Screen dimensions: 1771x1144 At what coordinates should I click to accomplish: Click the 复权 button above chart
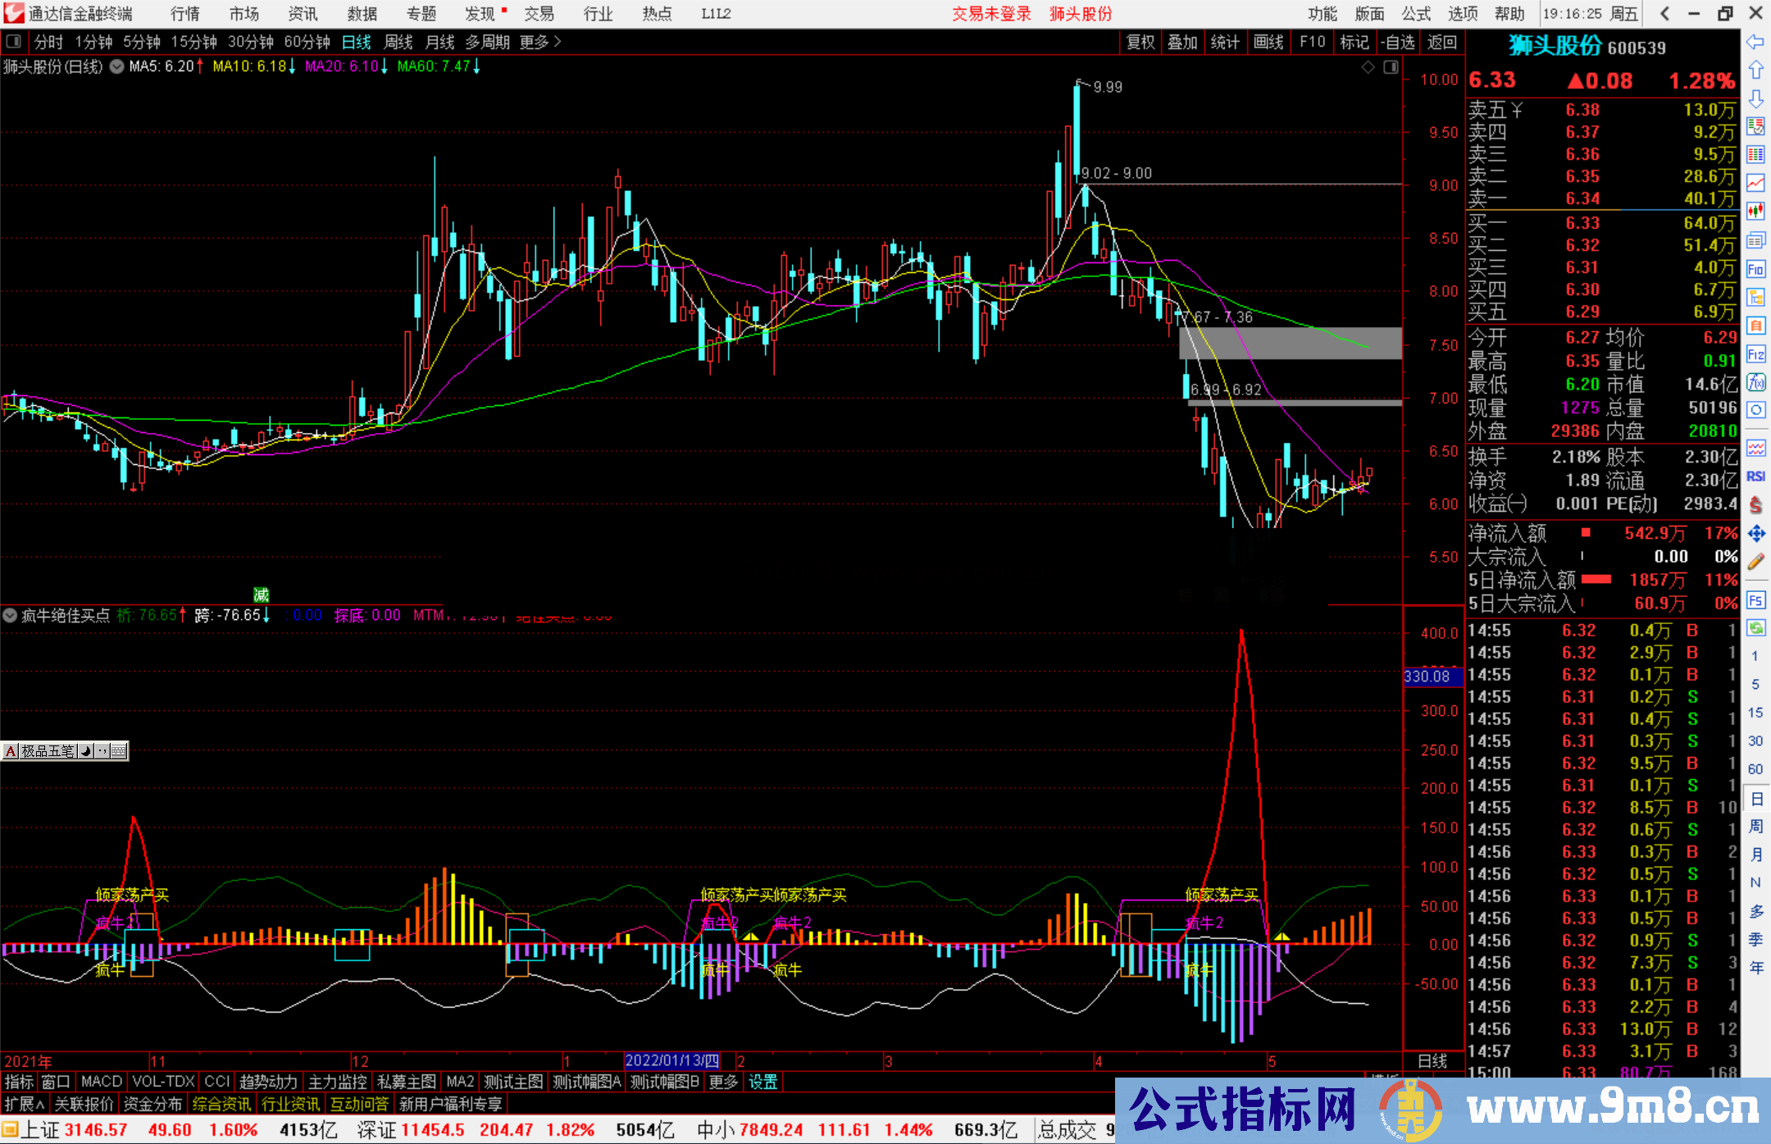click(1140, 42)
